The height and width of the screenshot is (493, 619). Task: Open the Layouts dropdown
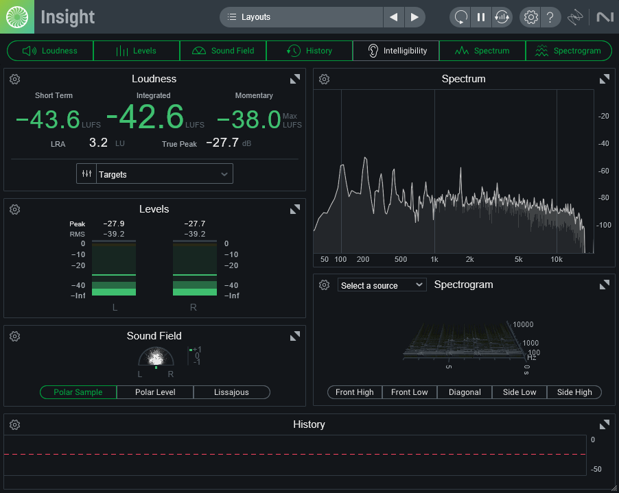pos(302,17)
